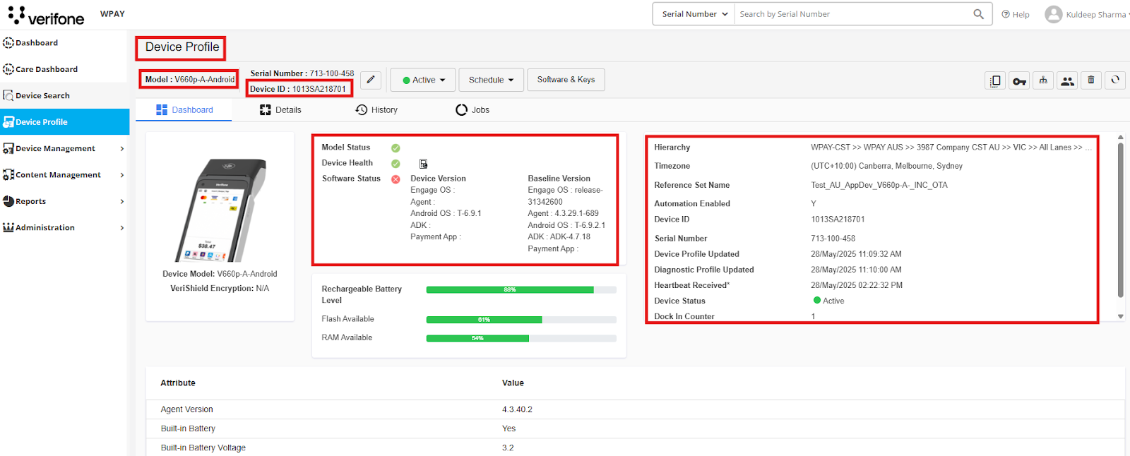Click the Reports pie chart icon
This screenshot has height=456, width=1130.
8,201
